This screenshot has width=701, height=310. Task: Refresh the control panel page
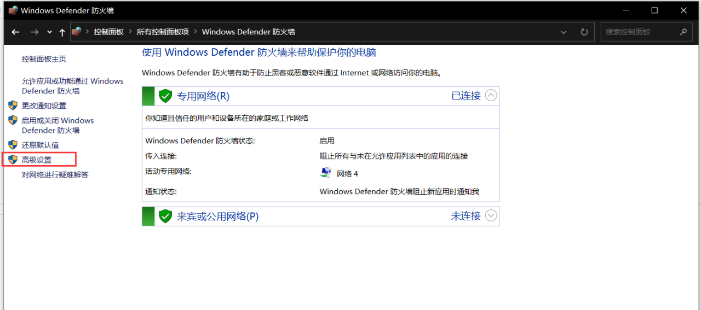[x=584, y=32]
